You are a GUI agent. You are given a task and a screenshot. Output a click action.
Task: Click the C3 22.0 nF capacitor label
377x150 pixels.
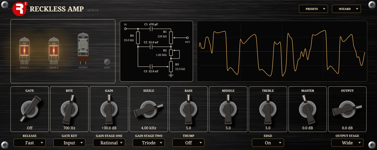click(x=151, y=71)
